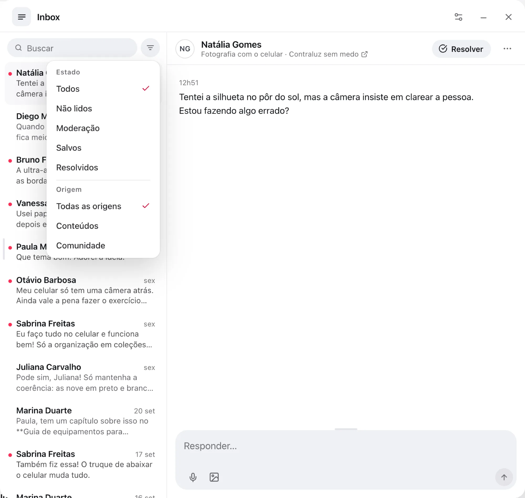Open the Bruno conversation in the list
525x498 pixels.
26,170
